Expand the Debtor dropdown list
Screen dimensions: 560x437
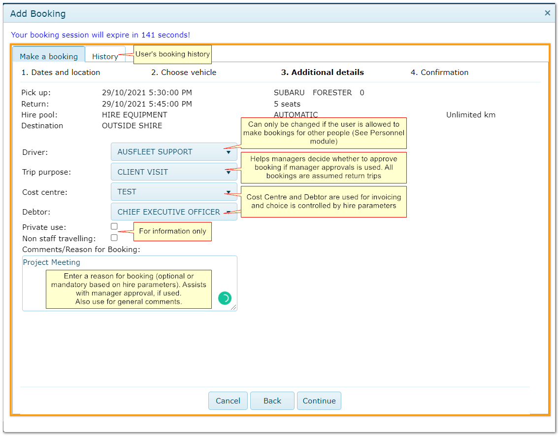[173, 212]
